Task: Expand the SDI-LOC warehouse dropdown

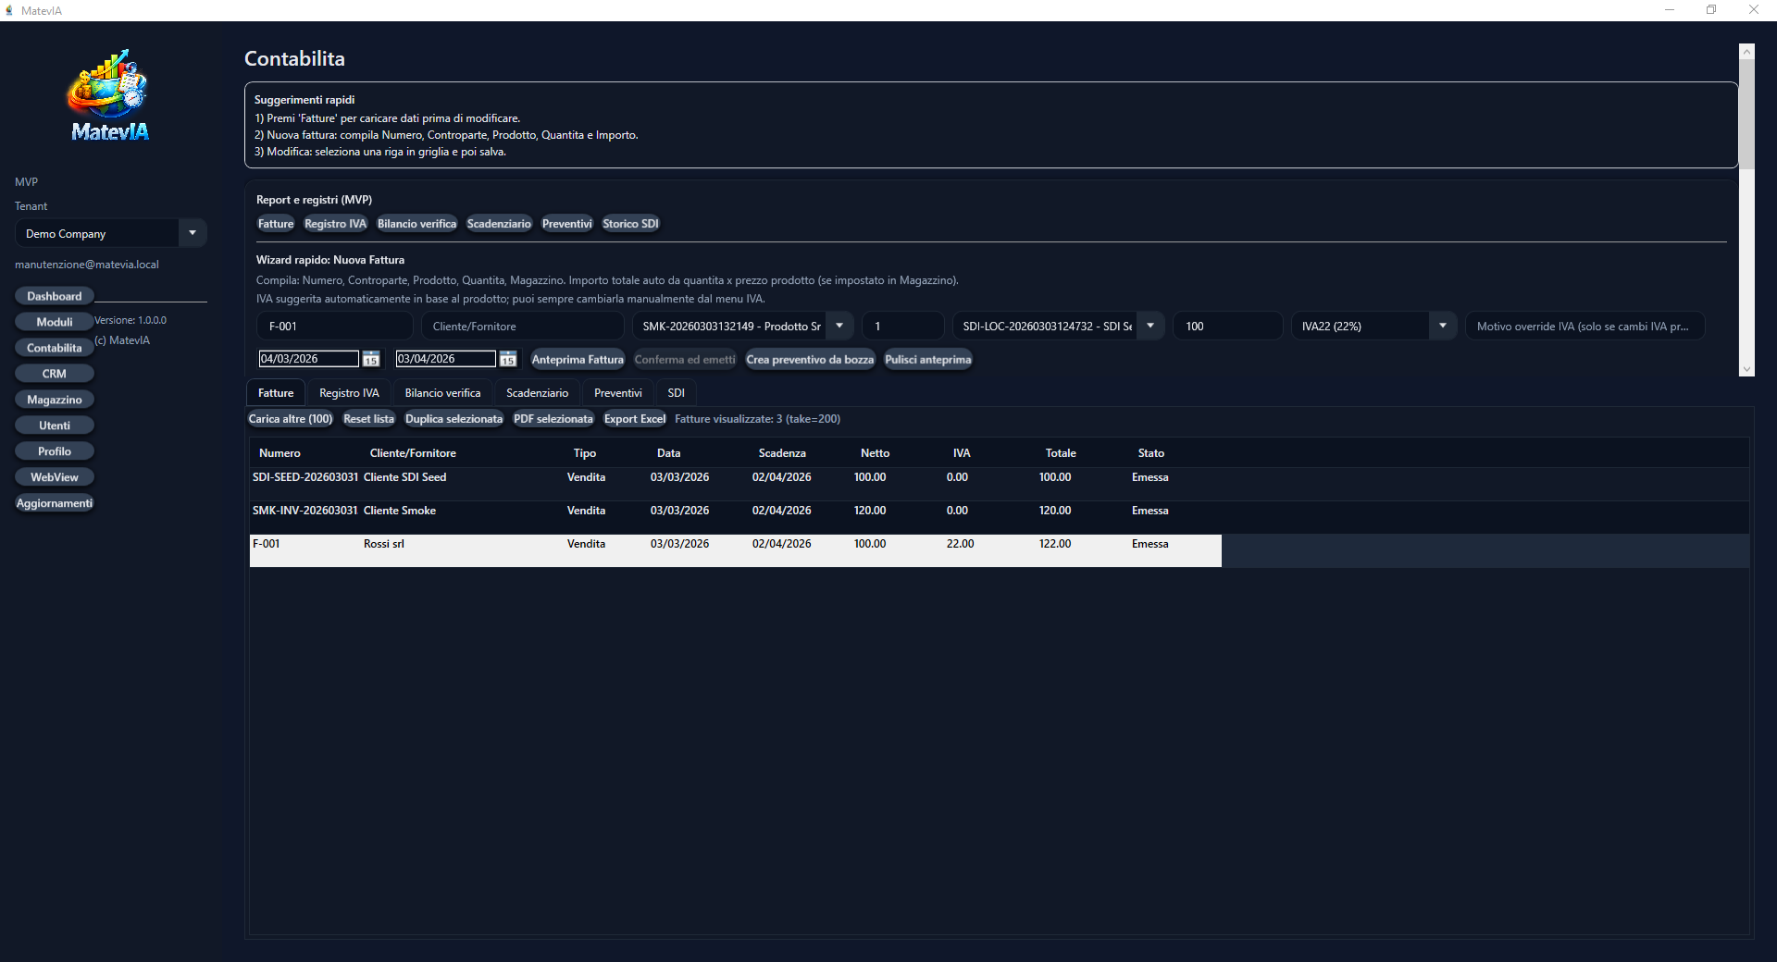Action: click(1150, 327)
